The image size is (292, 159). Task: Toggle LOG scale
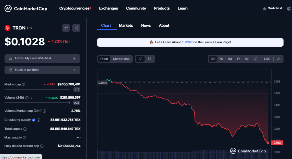point(267,59)
